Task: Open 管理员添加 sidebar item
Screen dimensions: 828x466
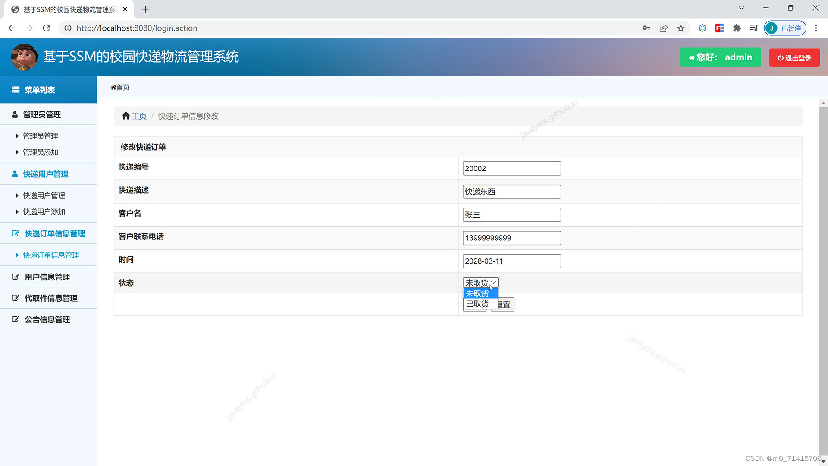Action: click(41, 152)
